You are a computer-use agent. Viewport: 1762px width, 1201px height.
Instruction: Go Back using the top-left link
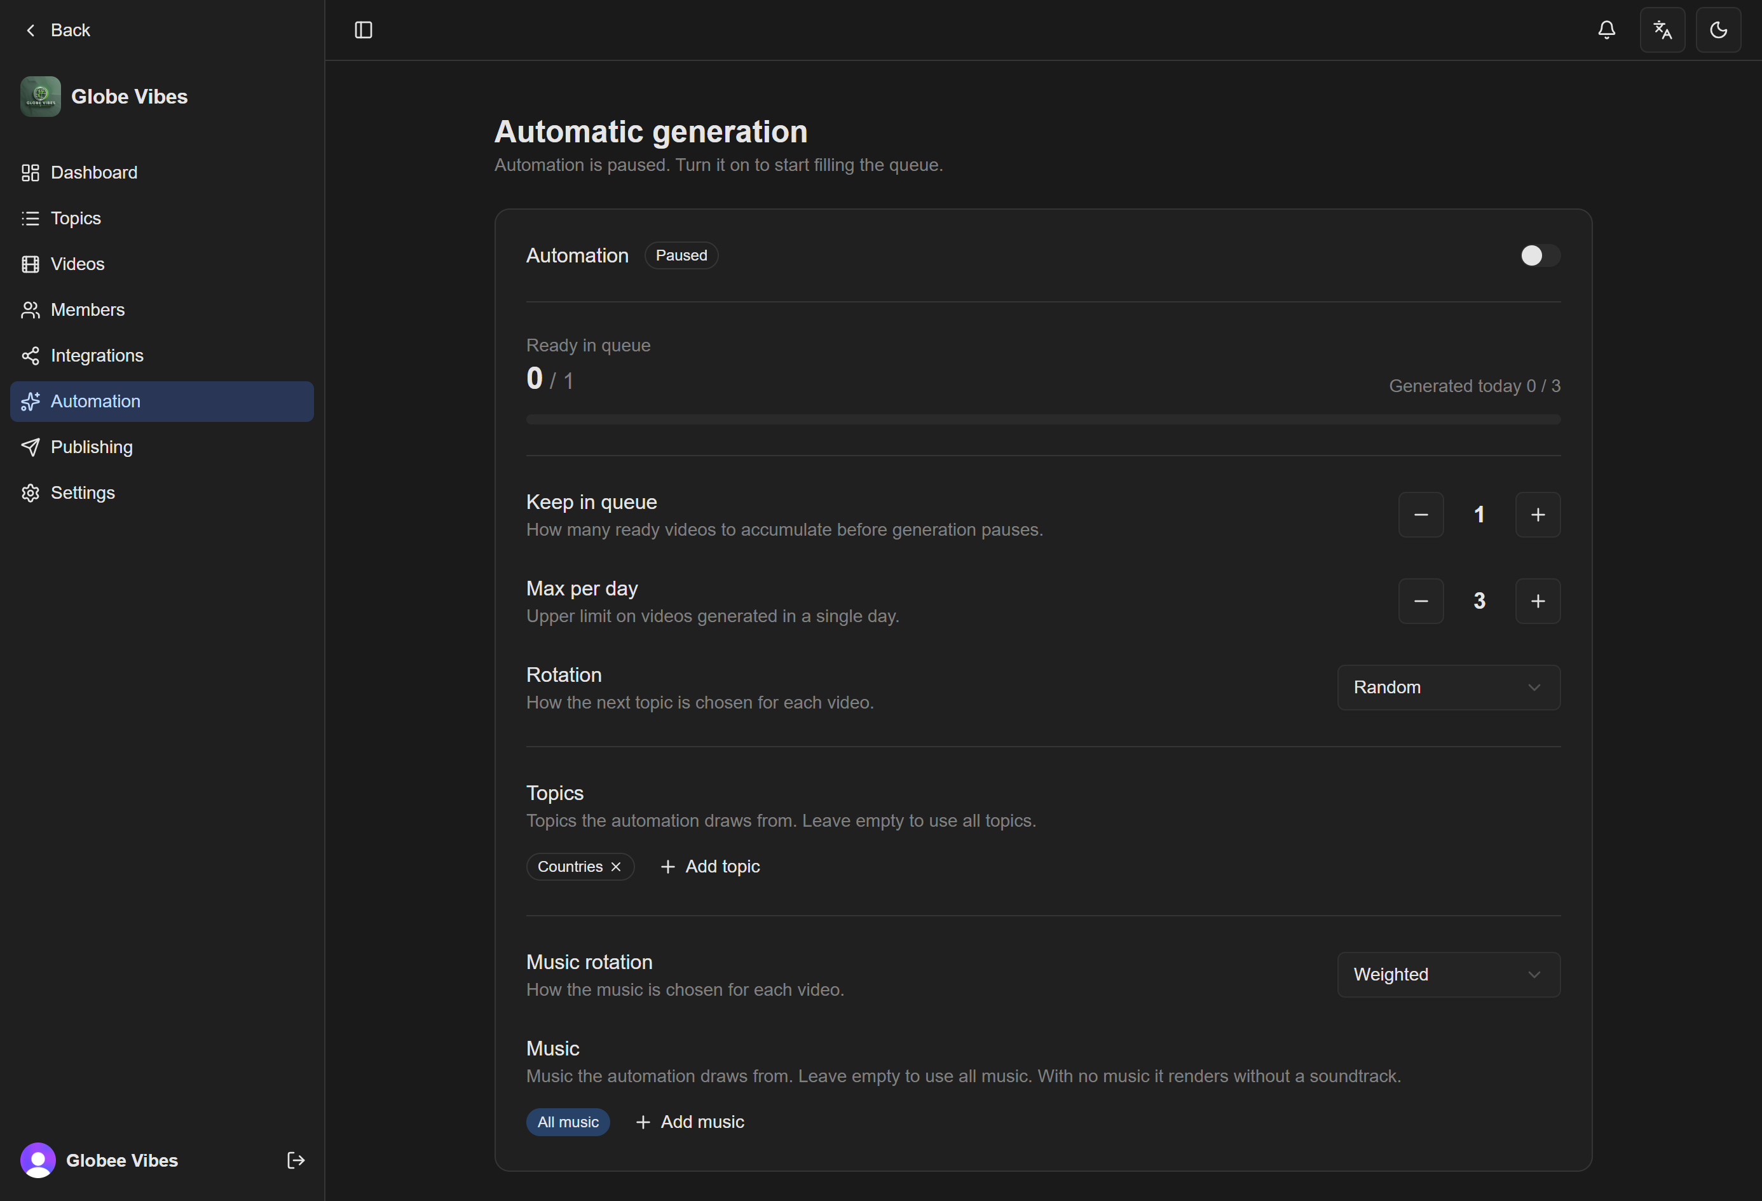[x=58, y=31]
